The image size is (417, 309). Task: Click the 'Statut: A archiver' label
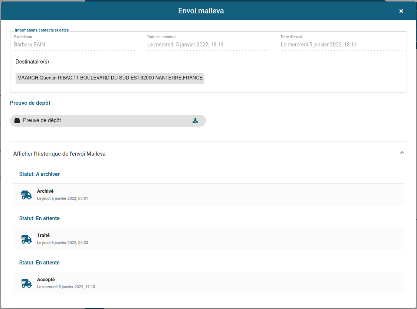pos(39,174)
